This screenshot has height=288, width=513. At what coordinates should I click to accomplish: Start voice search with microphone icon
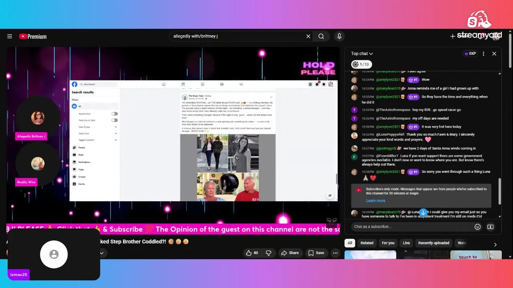tap(339, 36)
